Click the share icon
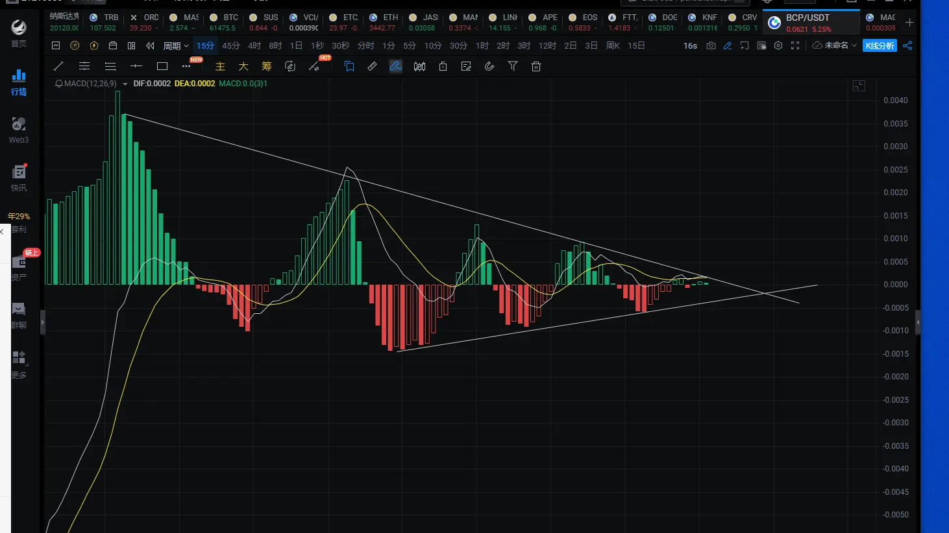This screenshot has height=533, width=949. point(907,45)
